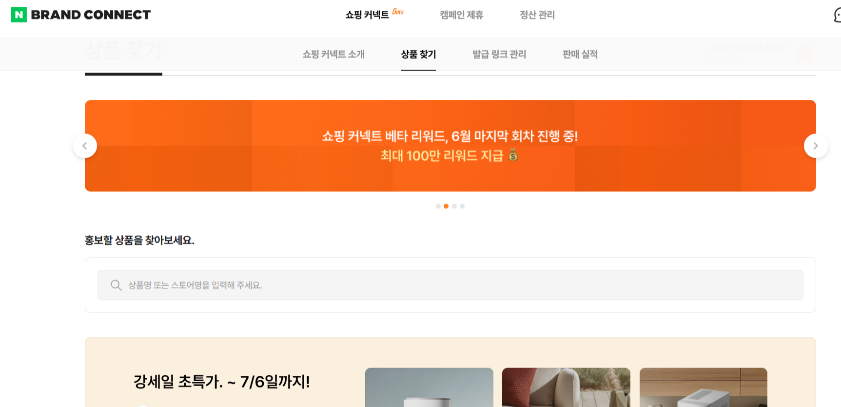Select the second active banner dot
Image resolution: width=841 pixels, height=407 pixels.
pyautogui.click(x=446, y=206)
